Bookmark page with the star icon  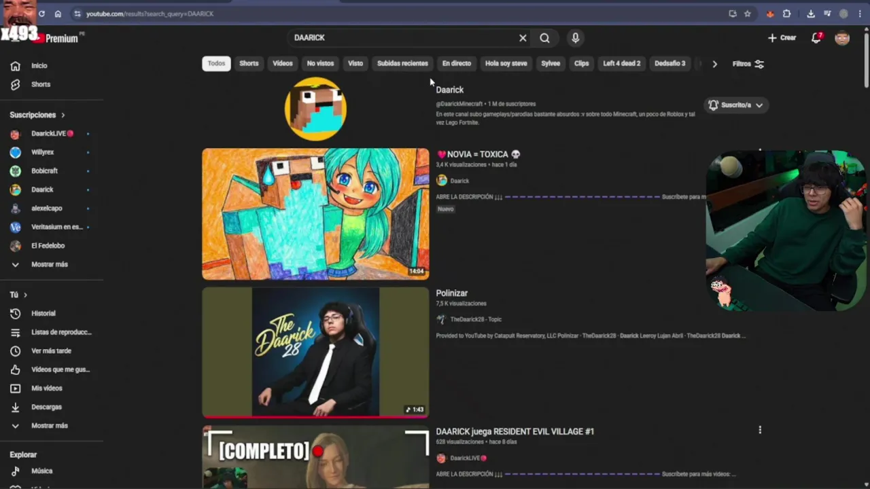coord(748,14)
